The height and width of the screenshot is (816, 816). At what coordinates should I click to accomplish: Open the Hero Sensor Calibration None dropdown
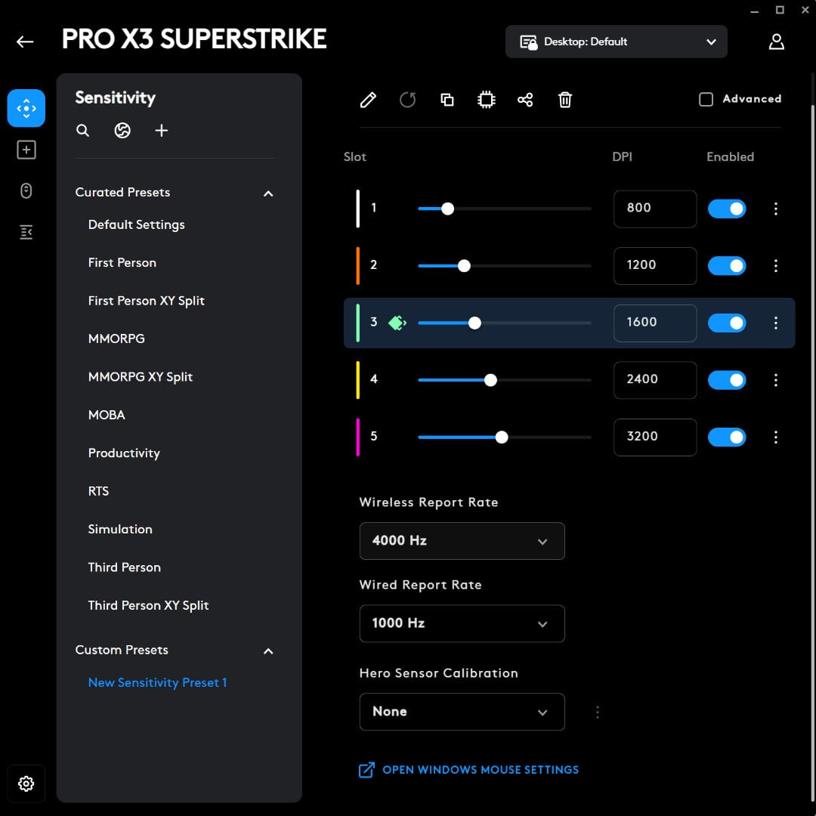pos(462,712)
